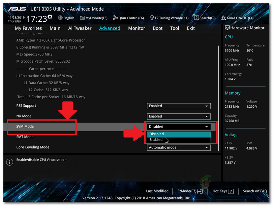This screenshot has height=206, width=273.
Task: Click the arrow on PSS Support dropdown
Action: point(207,106)
